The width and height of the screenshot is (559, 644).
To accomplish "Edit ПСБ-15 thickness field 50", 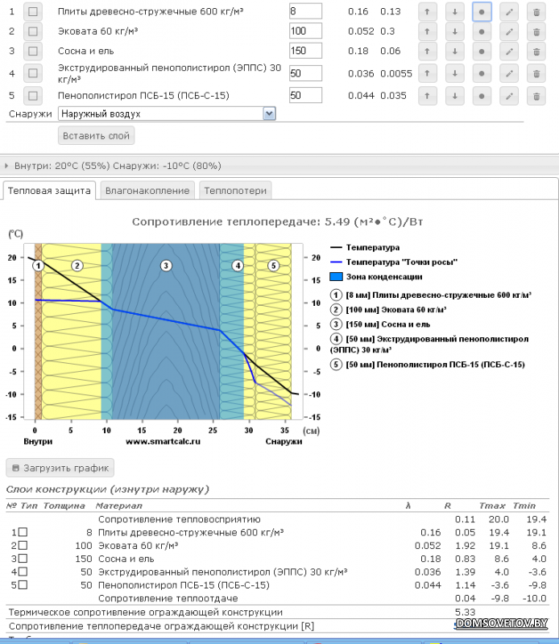I will tap(305, 95).
